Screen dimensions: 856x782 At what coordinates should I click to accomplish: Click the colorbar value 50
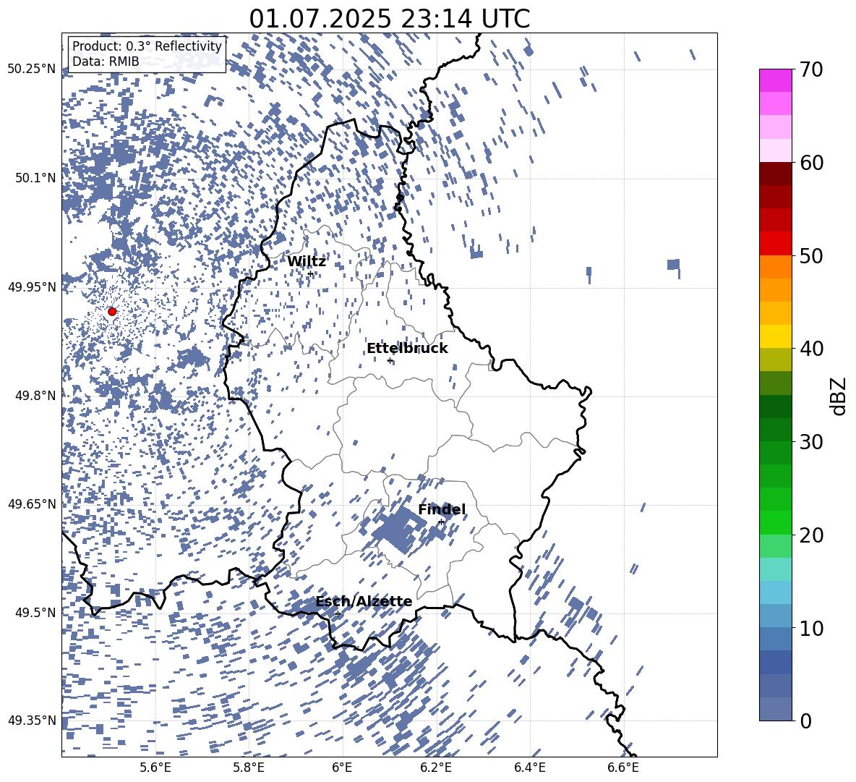[x=812, y=255]
